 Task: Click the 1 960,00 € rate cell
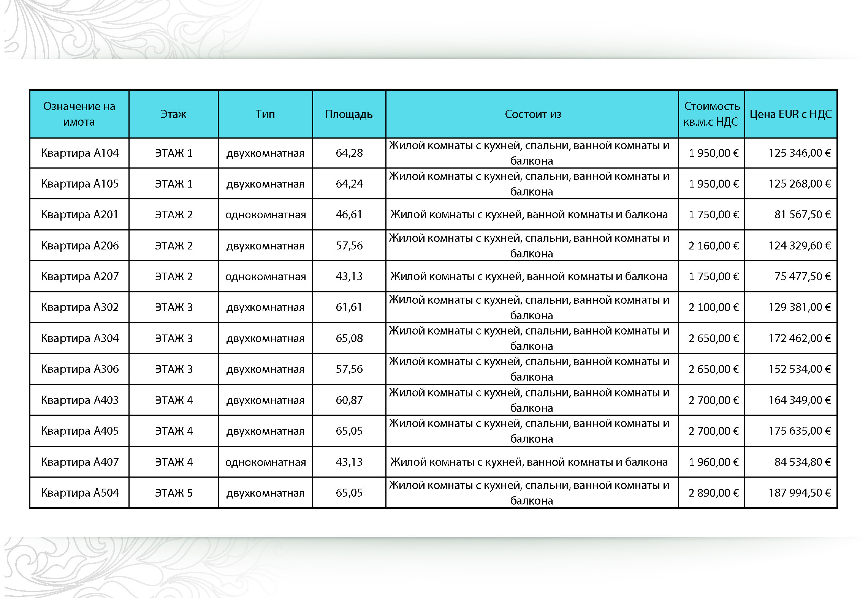[713, 462]
